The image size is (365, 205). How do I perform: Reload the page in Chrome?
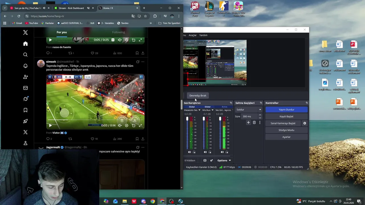click(x=19, y=16)
